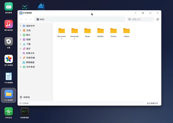Click the back navigation arrow
Viewport: 173px width, 123px height.
tap(21, 19)
